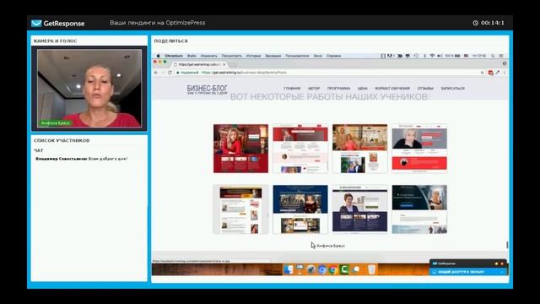Click the БИЗНЕС-БЛОГ site logo
The width and height of the screenshot is (540, 304).
tap(207, 90)
